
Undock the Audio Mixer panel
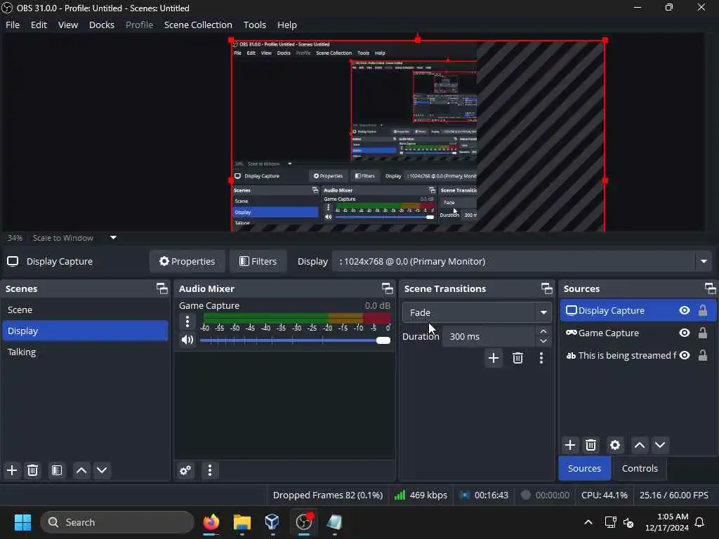(388, 288)
